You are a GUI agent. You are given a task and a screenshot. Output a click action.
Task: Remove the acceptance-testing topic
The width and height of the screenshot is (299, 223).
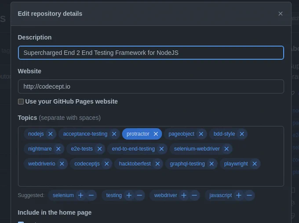click(114, 134)
